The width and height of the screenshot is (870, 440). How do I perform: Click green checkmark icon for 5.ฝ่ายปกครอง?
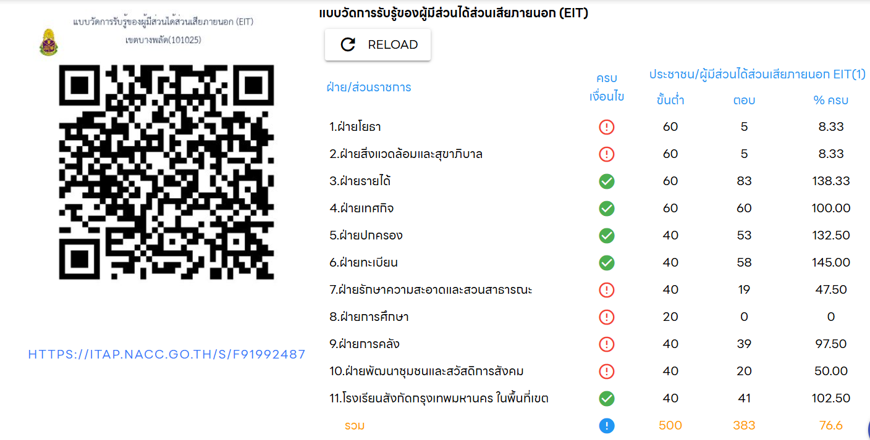click(x=607, y=236)
